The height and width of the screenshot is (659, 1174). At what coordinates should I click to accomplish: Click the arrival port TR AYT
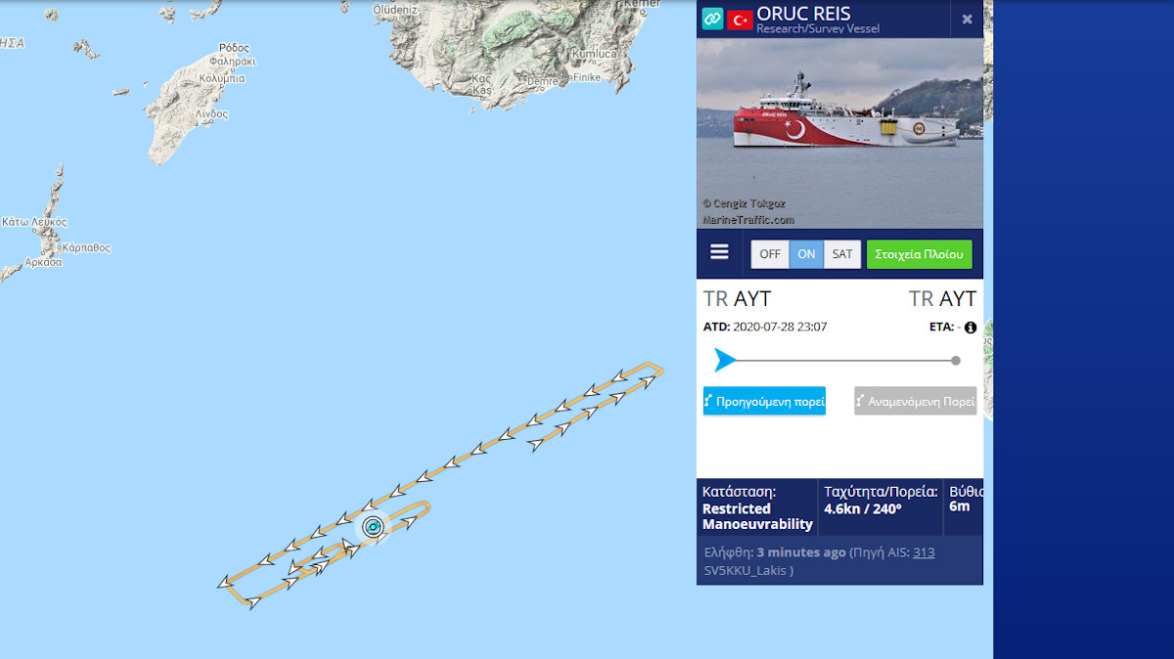coord(942,298)
